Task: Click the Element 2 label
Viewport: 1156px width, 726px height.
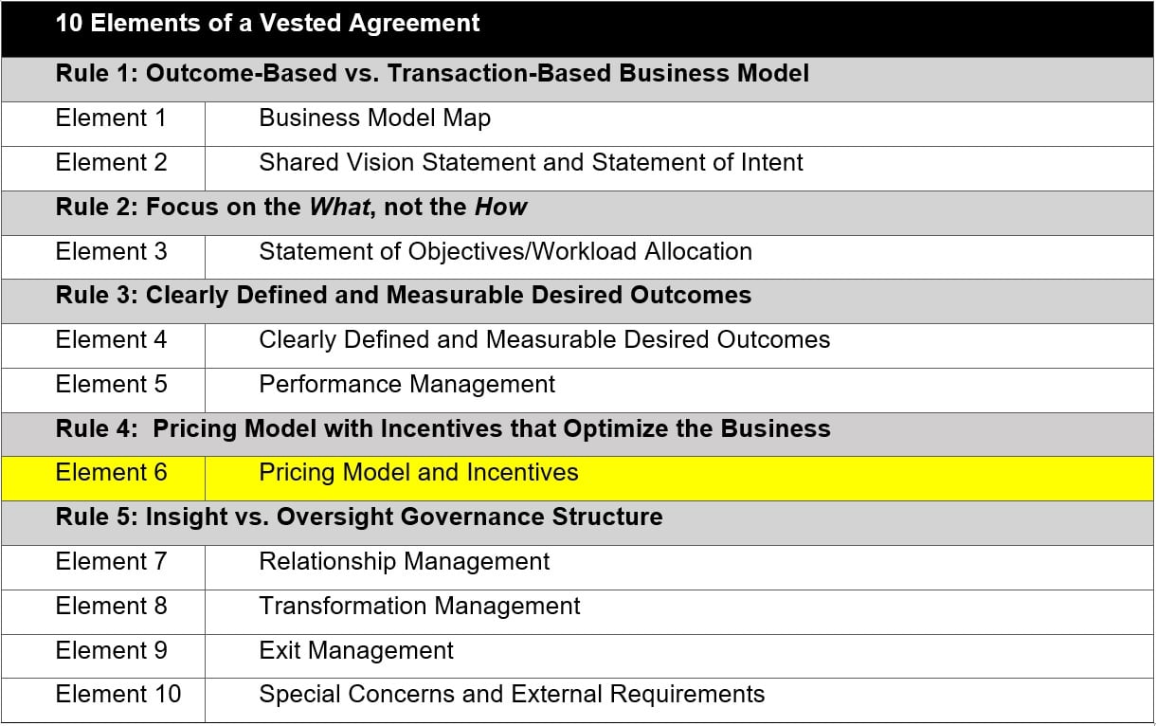Action: point(111,163)
